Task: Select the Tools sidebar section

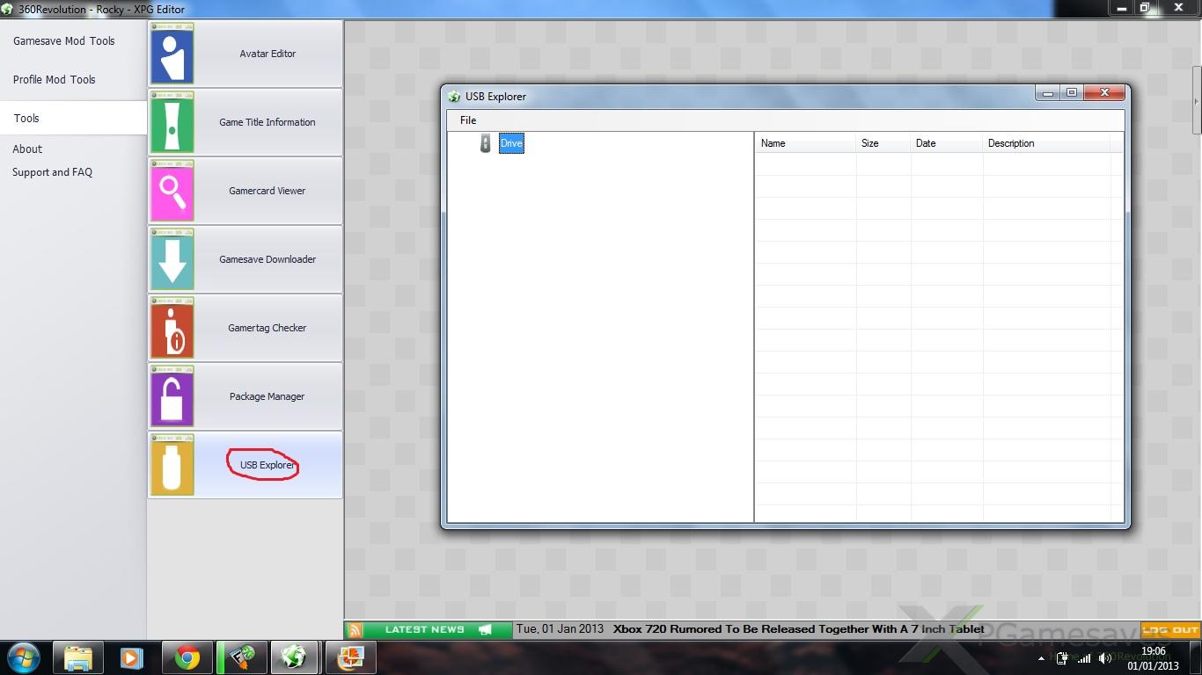Action: [x=26, y=119]
